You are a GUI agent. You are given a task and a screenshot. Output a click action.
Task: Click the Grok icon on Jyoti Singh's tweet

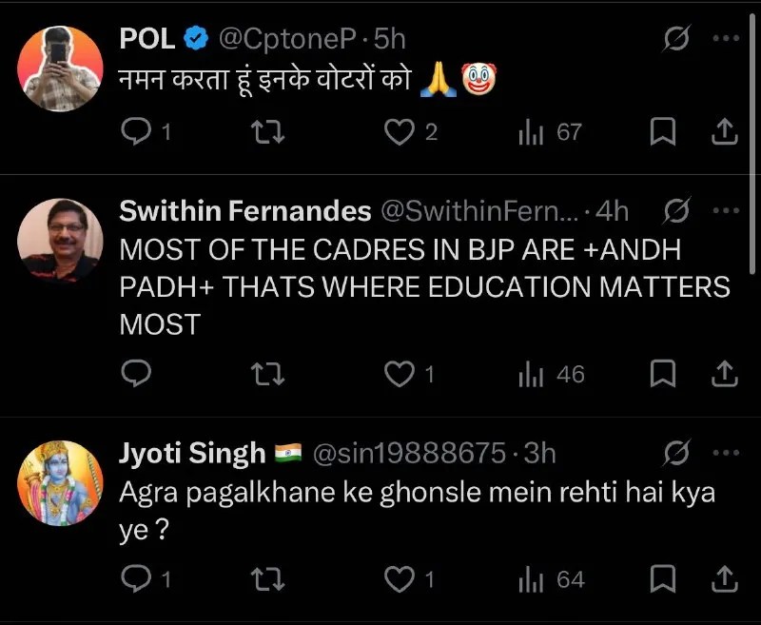point(676,453)
